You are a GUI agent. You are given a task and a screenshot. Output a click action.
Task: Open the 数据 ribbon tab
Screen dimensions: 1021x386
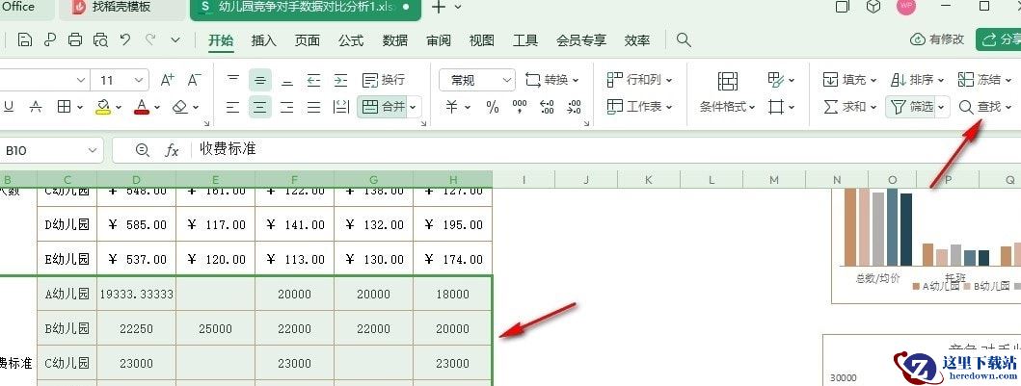pos(395,40)
